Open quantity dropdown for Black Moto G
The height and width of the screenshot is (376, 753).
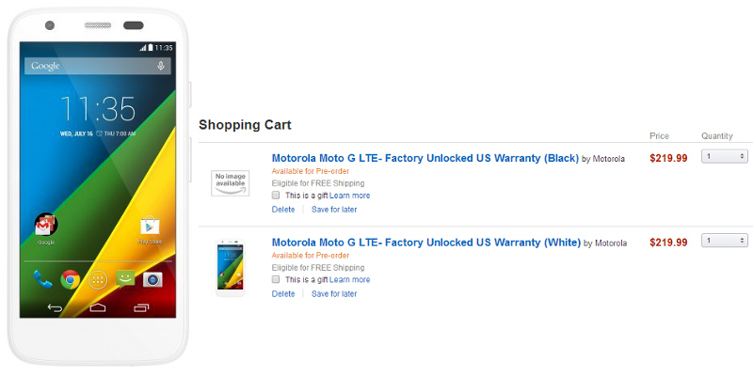click(x=726, y=157)
